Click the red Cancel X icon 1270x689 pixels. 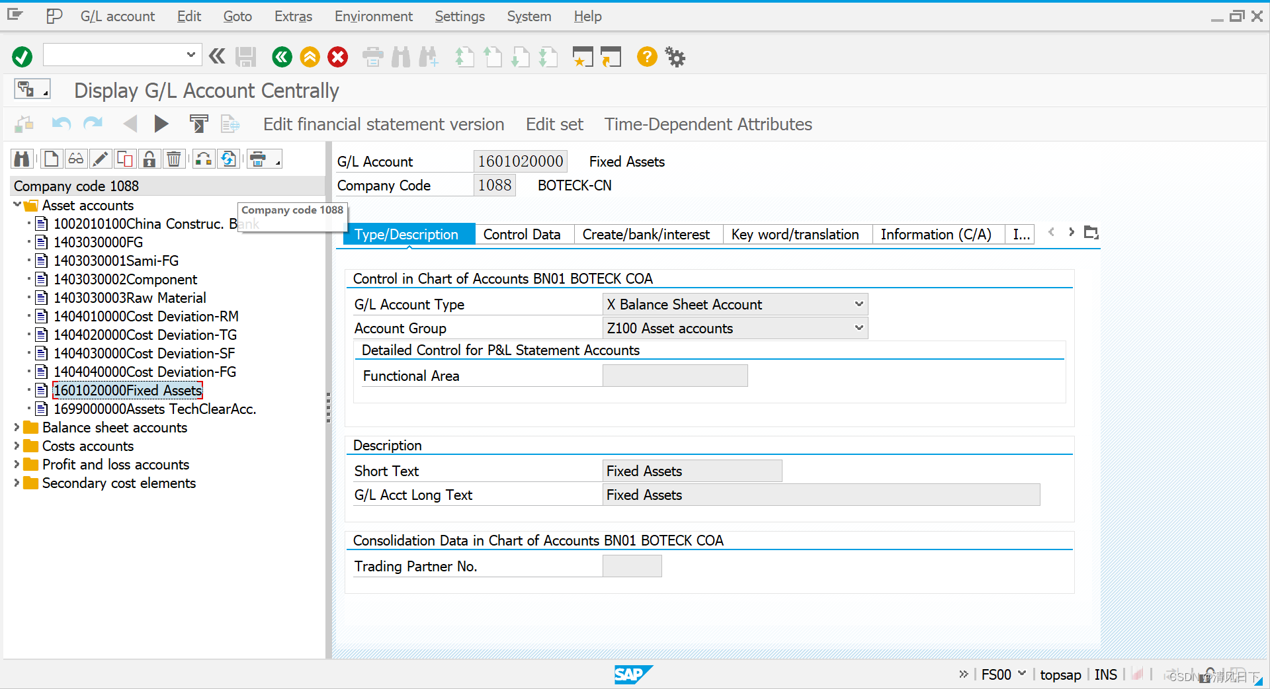[338, 57]
